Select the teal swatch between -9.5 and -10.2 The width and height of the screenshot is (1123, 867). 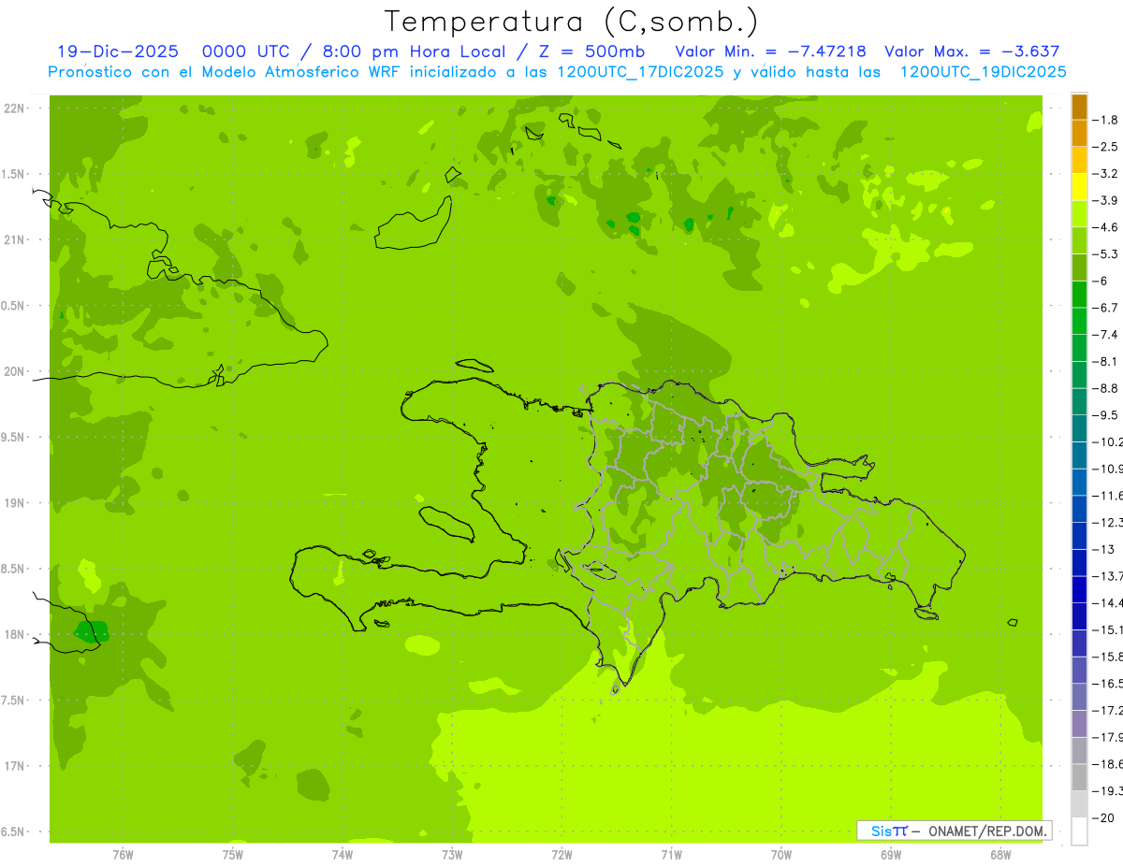[1079, 428]
